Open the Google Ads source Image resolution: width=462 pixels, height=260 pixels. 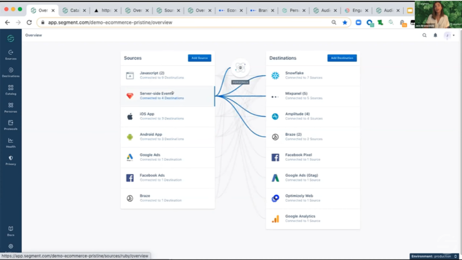(168, 157)
